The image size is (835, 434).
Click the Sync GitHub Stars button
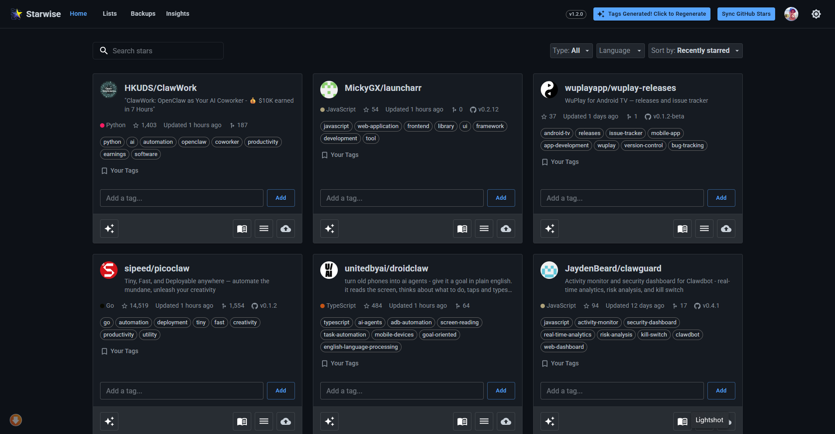746,14
